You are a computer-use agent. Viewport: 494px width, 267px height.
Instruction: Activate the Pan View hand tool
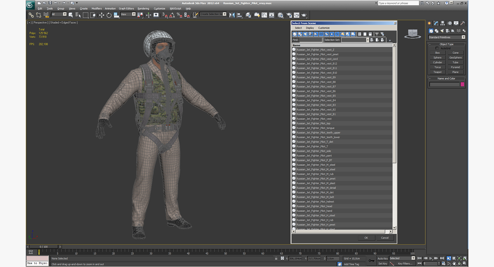454,263
